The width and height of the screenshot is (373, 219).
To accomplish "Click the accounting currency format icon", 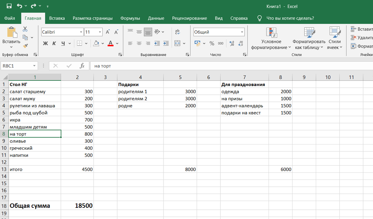I will point(197,43).
